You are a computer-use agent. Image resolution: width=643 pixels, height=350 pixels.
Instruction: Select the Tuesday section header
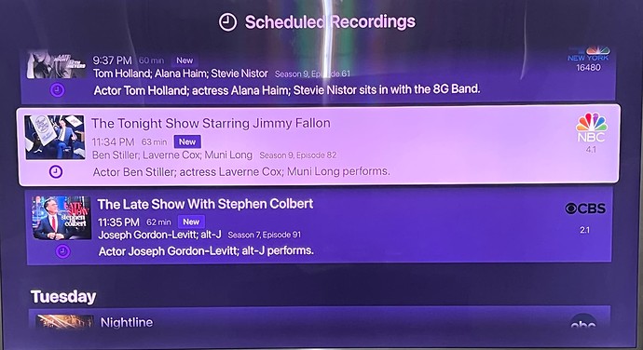click(x=63, y=296)
